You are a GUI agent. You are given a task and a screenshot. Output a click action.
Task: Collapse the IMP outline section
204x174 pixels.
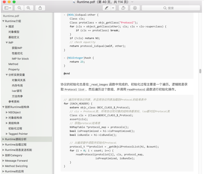pyautogui.click(x=7, y=42)
